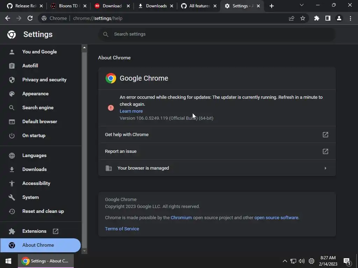This screenshot has width=358, height=268.
Task: Close the Settings tab
Action: pyautogui.click(x=258, y=6)
